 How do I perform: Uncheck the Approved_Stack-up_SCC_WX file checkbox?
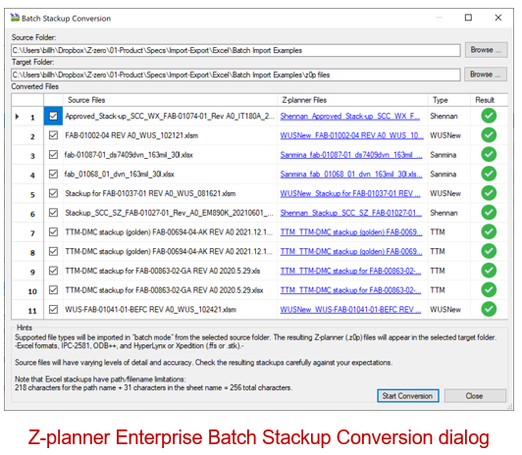53,116
